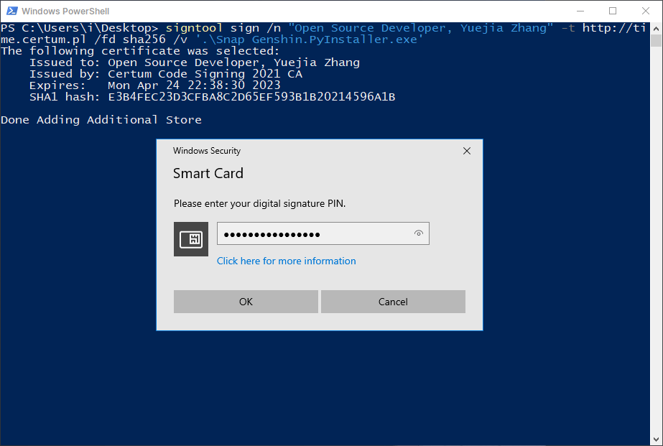Click the PowerShell icon in the title bar
Screen dimensions: 663x446
coord(10,11)
